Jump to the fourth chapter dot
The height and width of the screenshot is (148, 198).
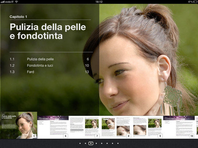96,143
